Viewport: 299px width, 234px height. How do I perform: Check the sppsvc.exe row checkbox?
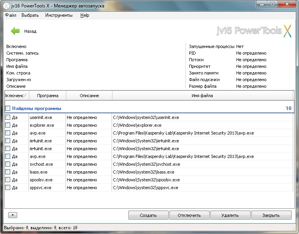point(8,188)
